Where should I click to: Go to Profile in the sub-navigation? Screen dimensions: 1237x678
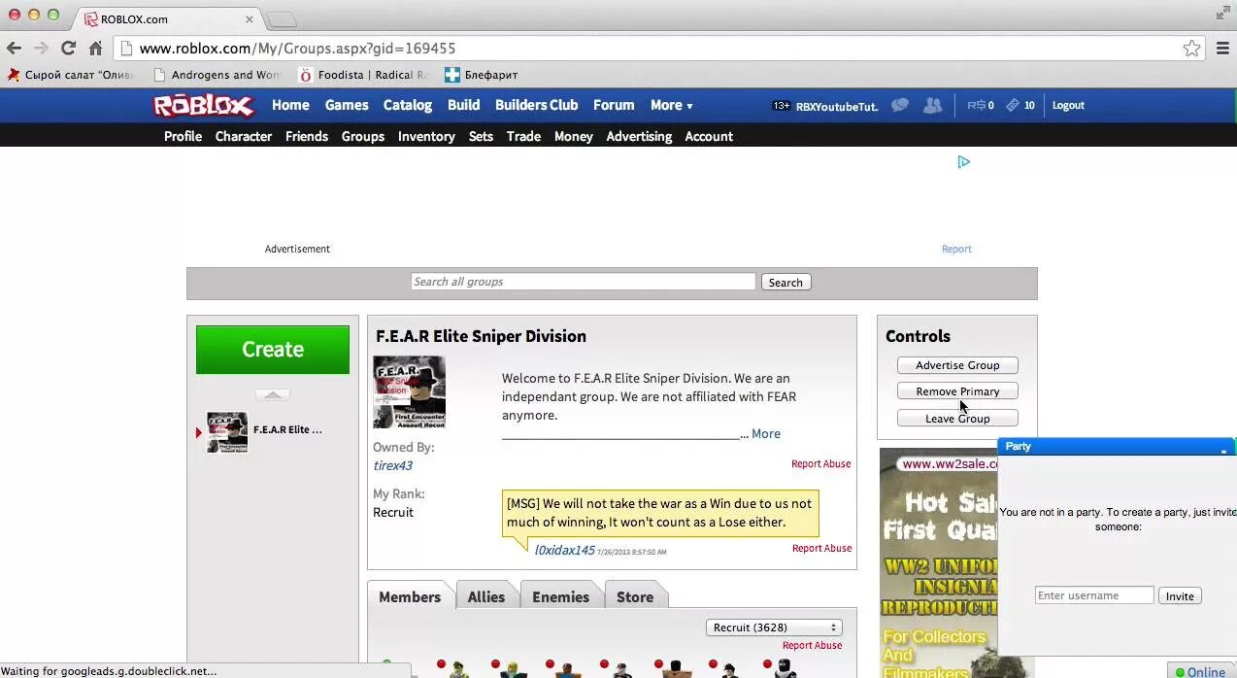click(x=183, y=136)
